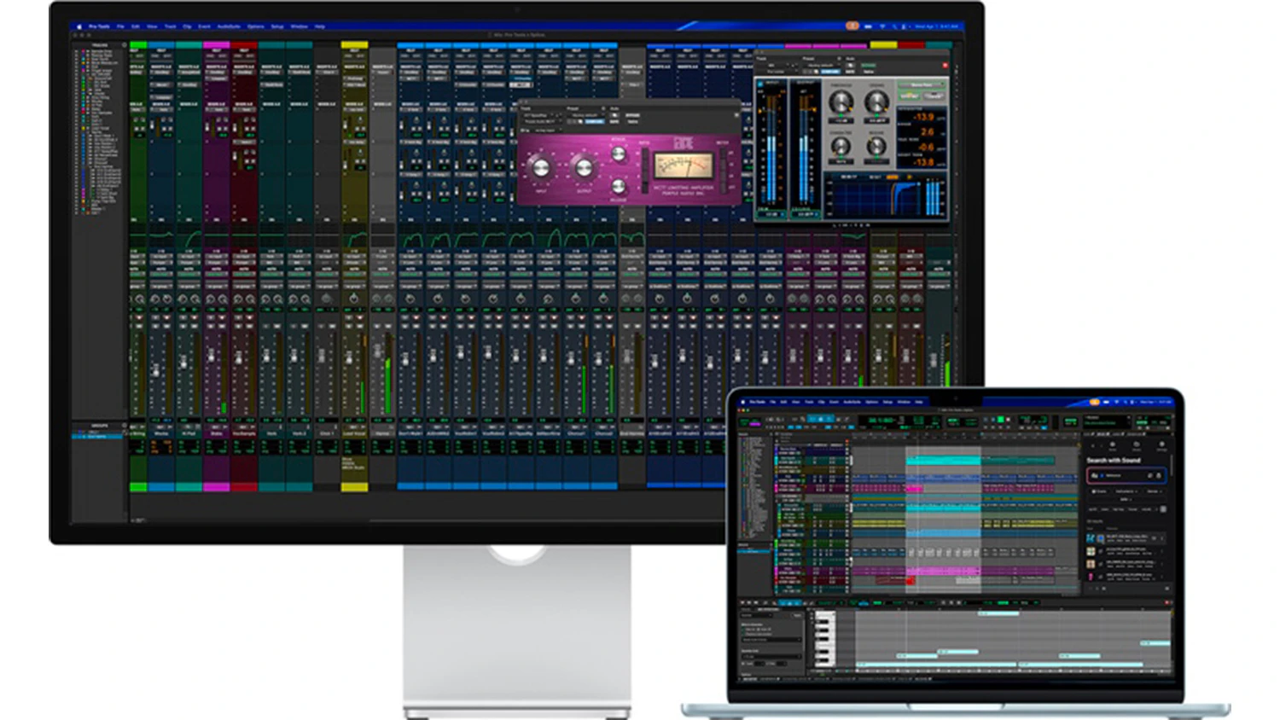Image resolution: width=1280 pixels, height=720 pixels.
Task: Select the first sound result thumbnail on the laptop
Action: point(1091,538)
